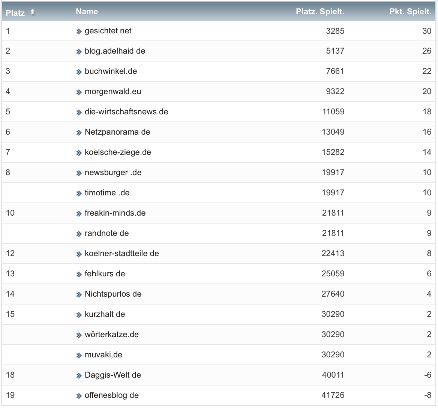
Task: Click the arrow icon beside Netzpanorama de
Action: coord(79,133)
